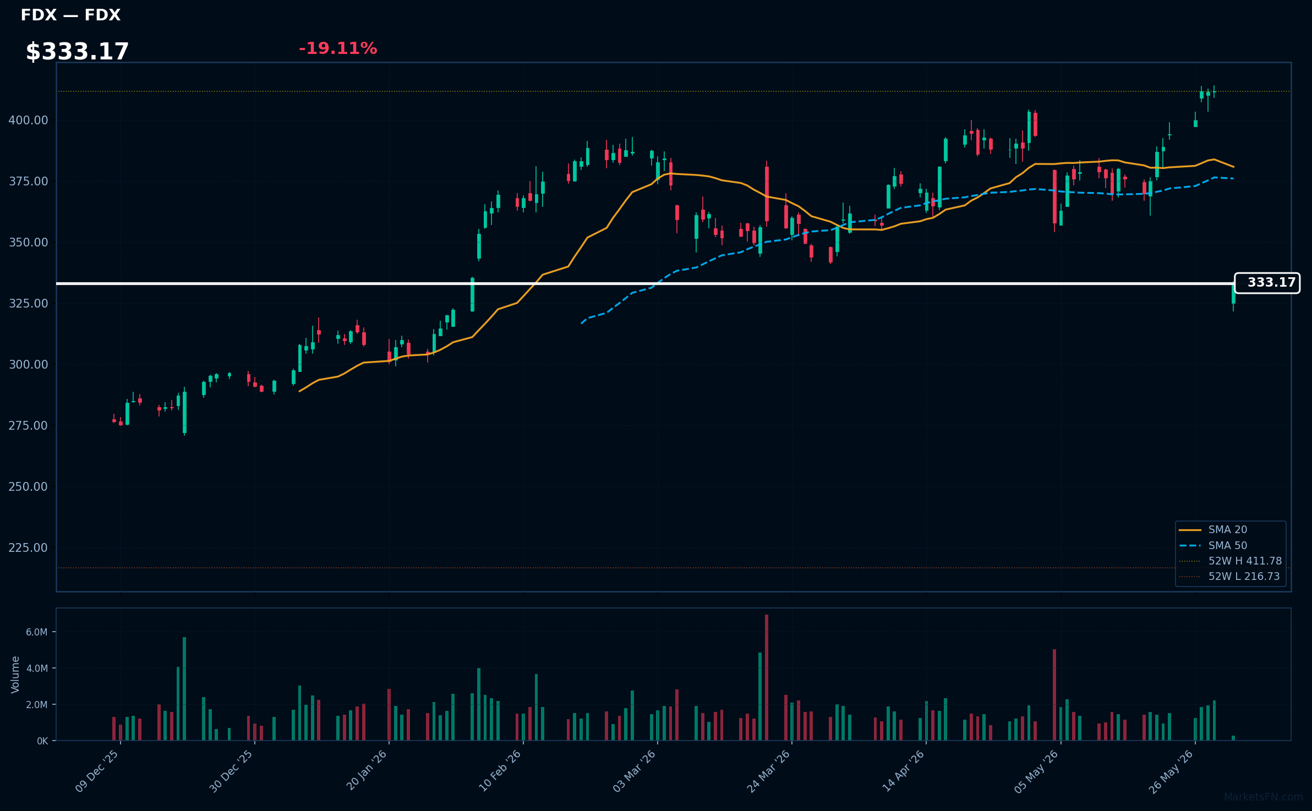Select the SMA 20 legend entry

click(1213, 529)
